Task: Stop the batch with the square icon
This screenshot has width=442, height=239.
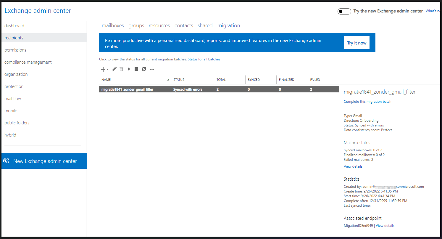Action: [136, 69]
